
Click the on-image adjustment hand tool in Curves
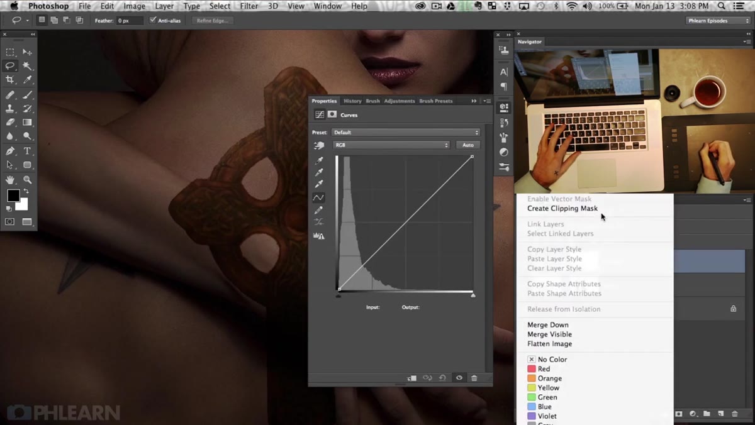319,145
